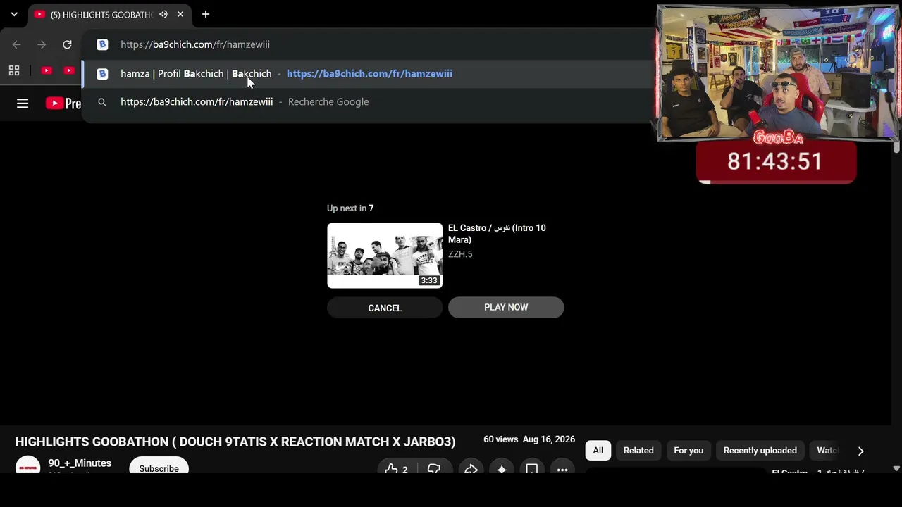Select the All filter chip
This screenshot has height=507, width=902.
[598, 451]
